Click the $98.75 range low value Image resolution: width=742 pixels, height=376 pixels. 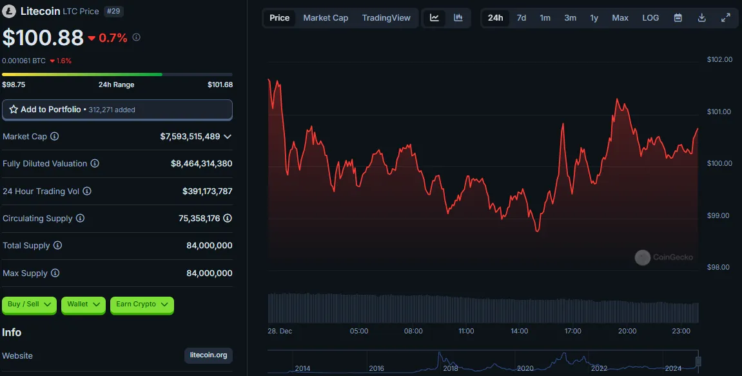tap(14, 84)
